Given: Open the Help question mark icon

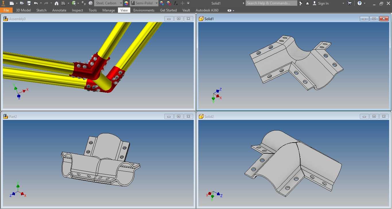Looking at the screenshot, I should pos(360,3).
